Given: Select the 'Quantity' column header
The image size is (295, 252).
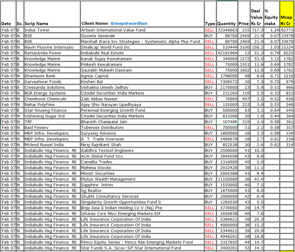Looking at the screenshot, I should [x=227, y=14].
